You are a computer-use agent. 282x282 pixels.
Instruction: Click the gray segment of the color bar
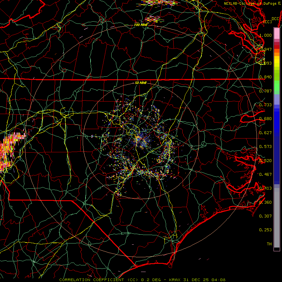(277, 218)
